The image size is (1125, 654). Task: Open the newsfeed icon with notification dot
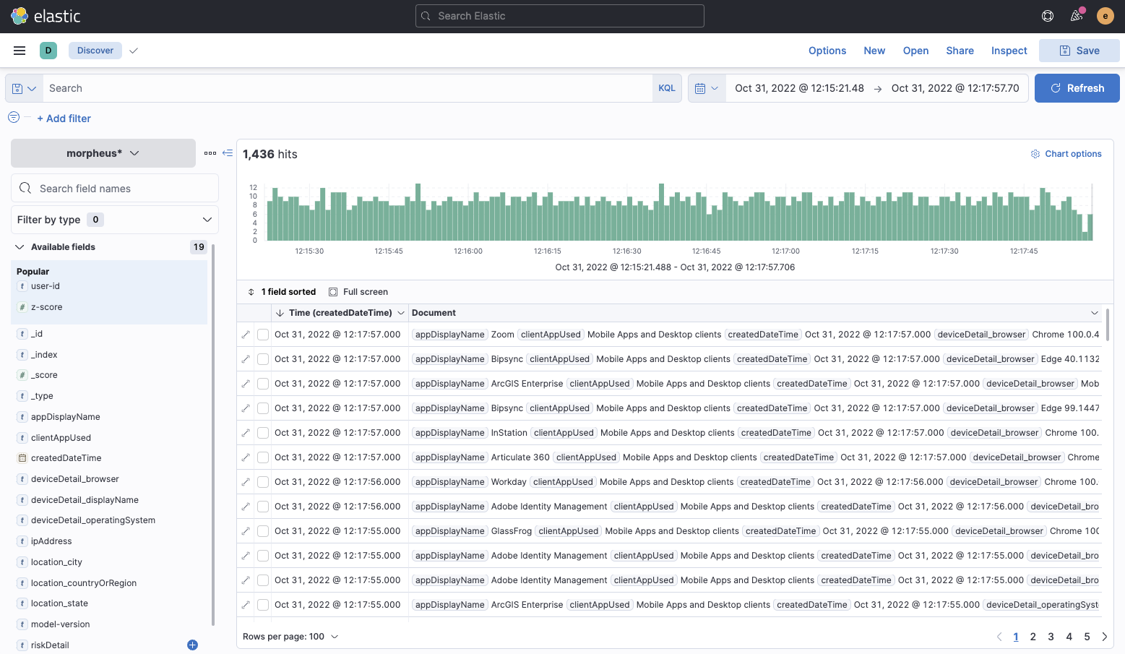[1077, 16]
